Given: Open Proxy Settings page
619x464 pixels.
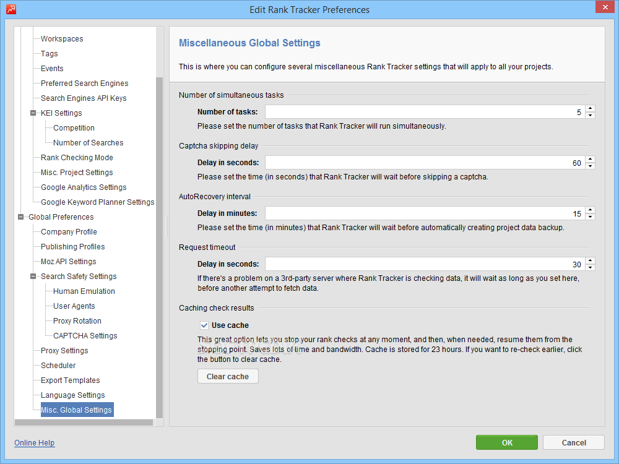Looking at the screenshot, I should (x=64, y=351).
